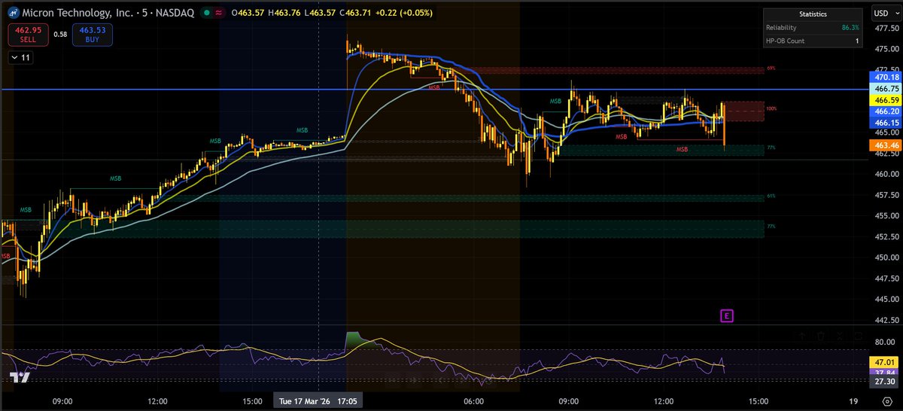
Task: Click the Micron Technology logo icon
Action: pyautogui.click(x=15, y=13)
